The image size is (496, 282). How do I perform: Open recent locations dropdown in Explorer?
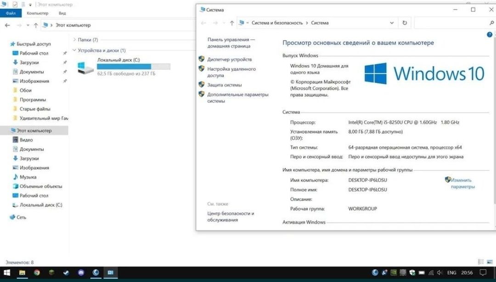(x=28, y=25)
